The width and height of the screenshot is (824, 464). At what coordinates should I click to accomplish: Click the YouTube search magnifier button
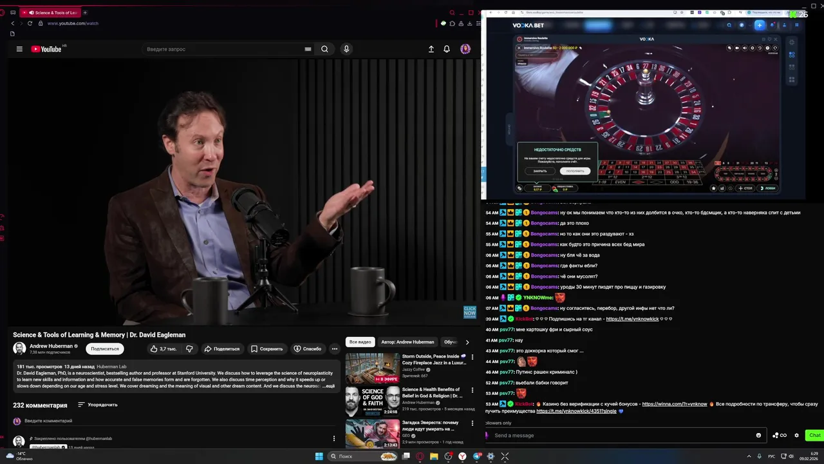324,49
